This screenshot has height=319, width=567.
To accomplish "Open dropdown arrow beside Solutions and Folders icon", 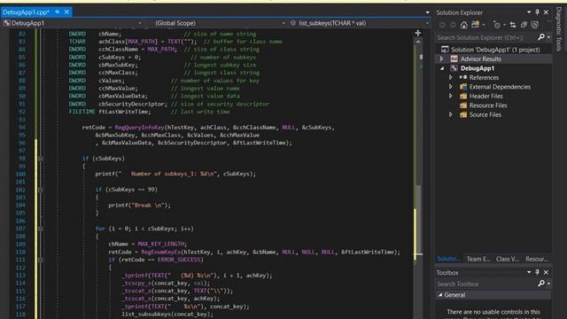I will [x=484, y=25].
